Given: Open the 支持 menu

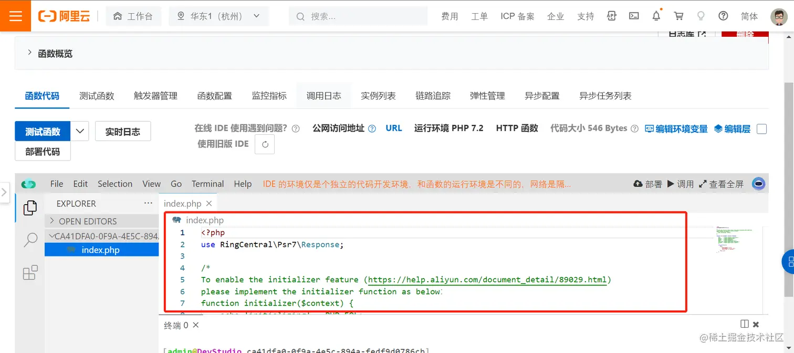Looking at the screenshot, I should point(586,16).
